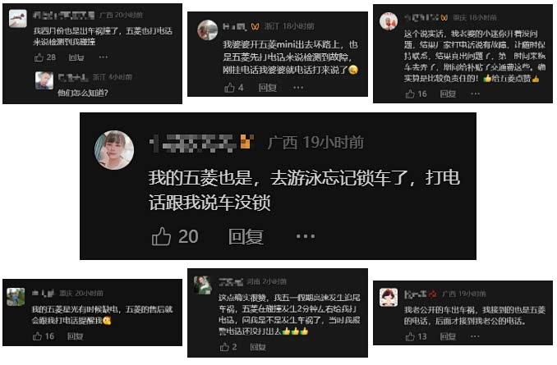Reply to the top-right 16-likes comment
The height and width of the screenshot is (365, 557).
coord(448,94)
